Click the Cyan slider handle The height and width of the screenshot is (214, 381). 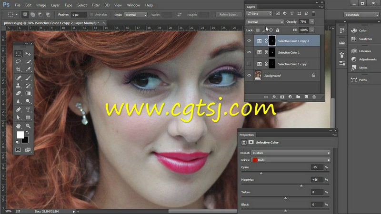click(x=261, y=173)
